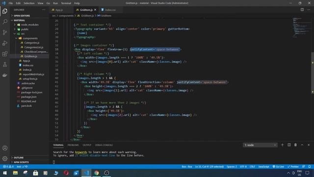
Task: Kill terminal with trash icon
Action: (x=295, y=145)
